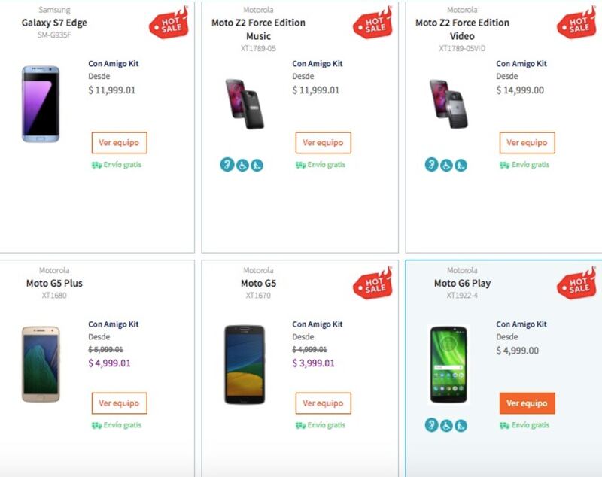The height and width of the screenshot is (477, 602).
Task: Click the Hot Sale tag on Galaxy S7 Edge
Action: [168, 23]
